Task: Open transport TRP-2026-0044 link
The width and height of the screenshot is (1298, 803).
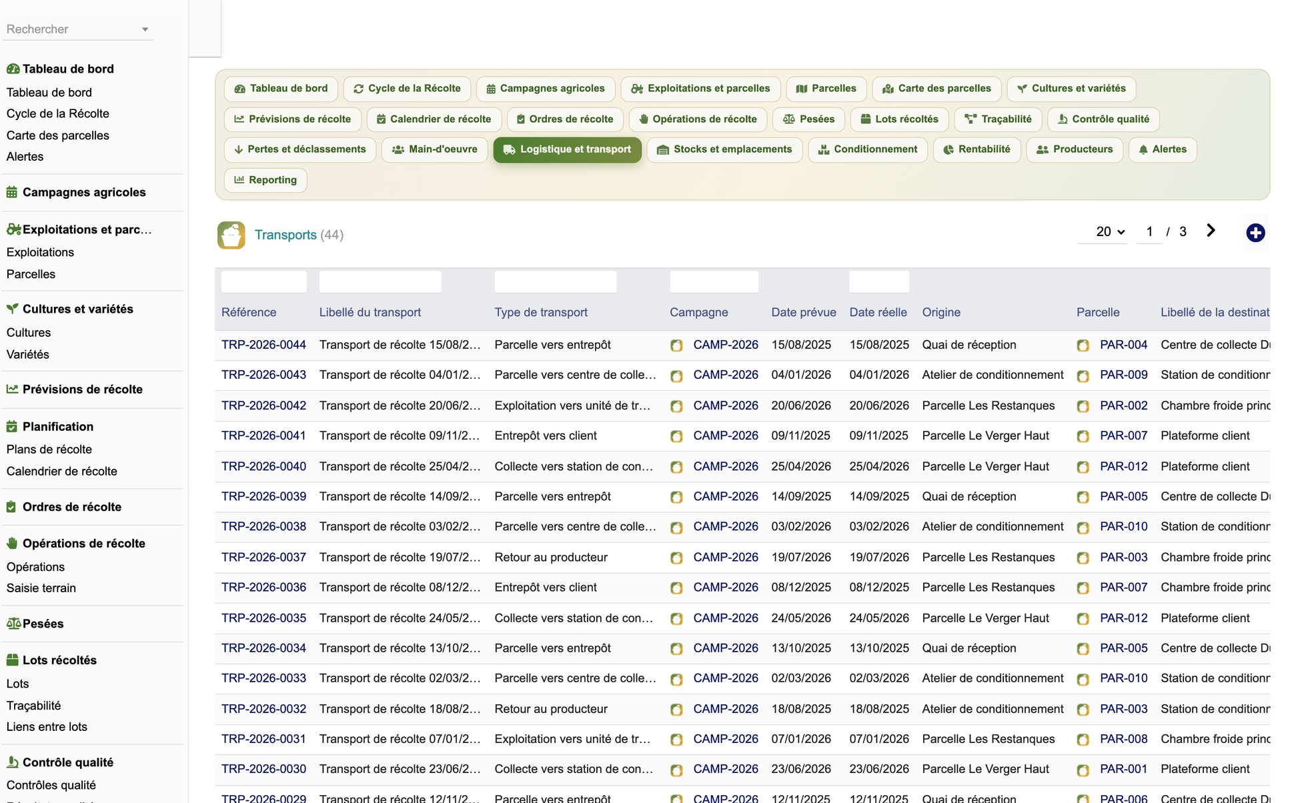Action: coord(263,345)
